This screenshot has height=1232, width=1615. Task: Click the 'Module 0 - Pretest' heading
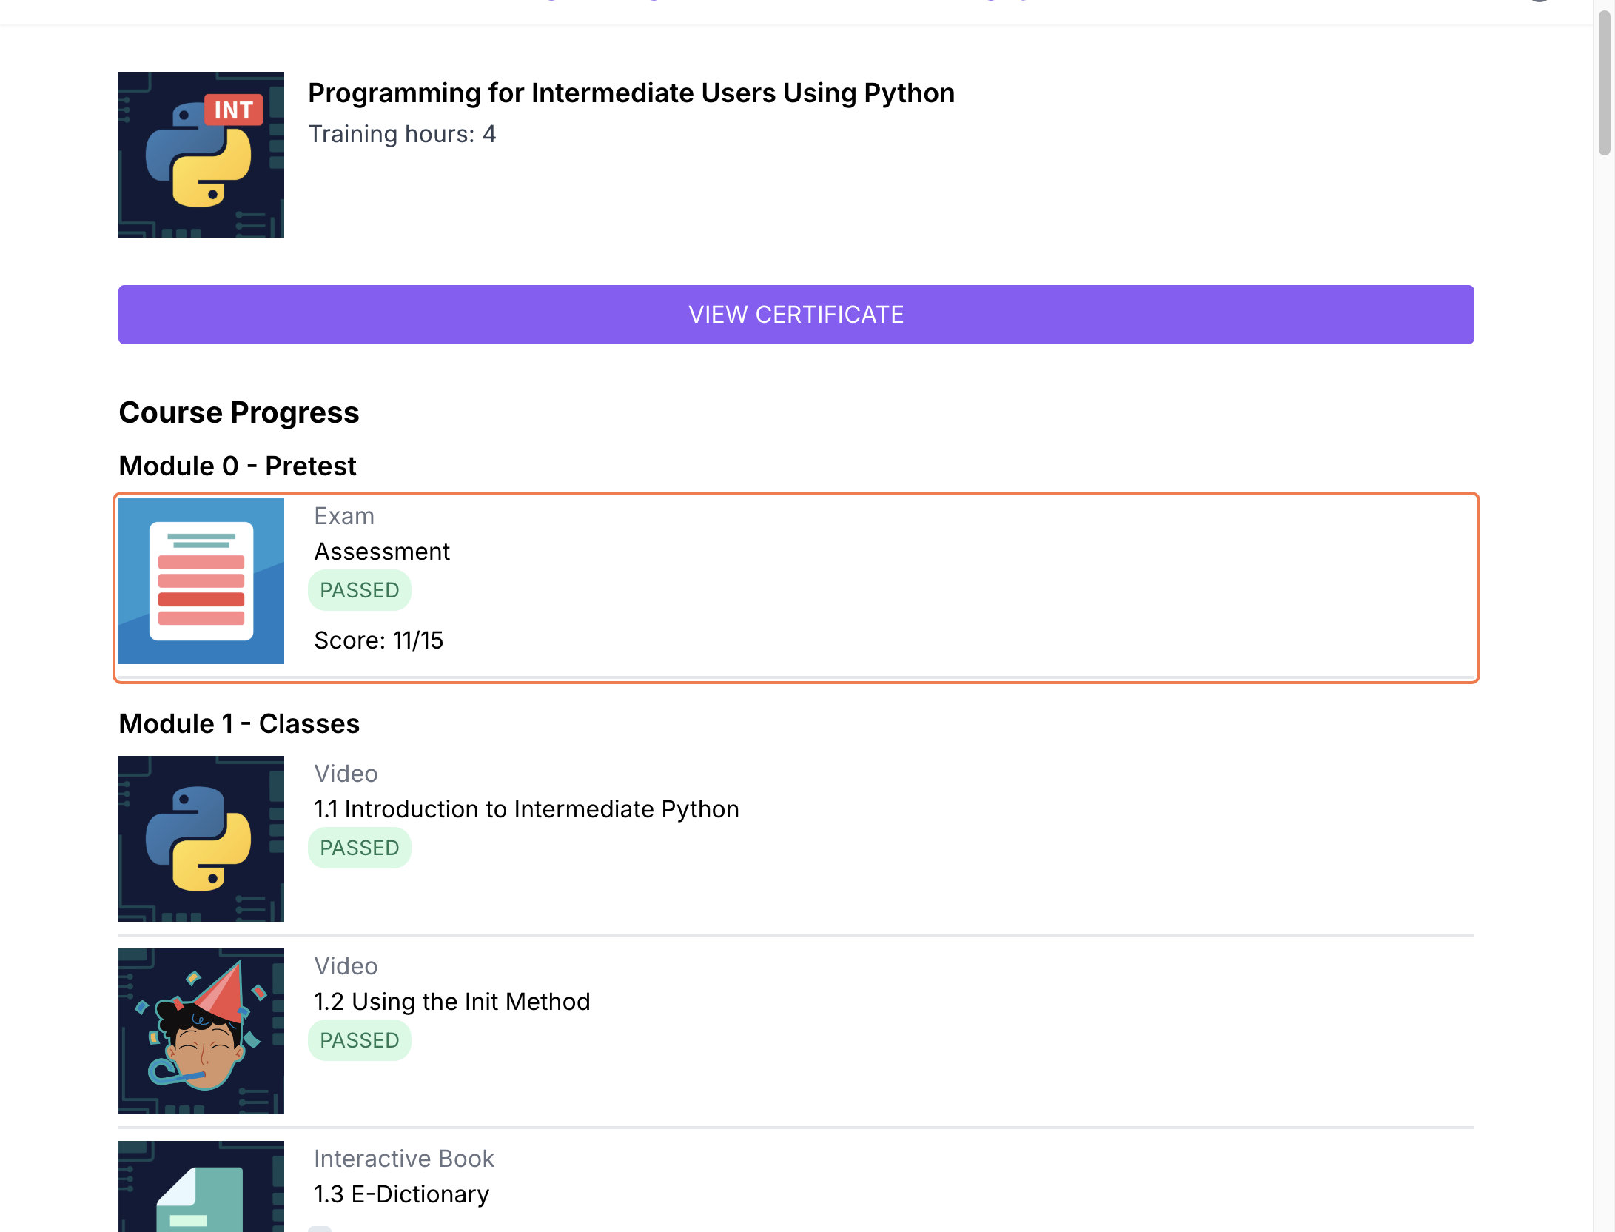(x=237, y=466)
